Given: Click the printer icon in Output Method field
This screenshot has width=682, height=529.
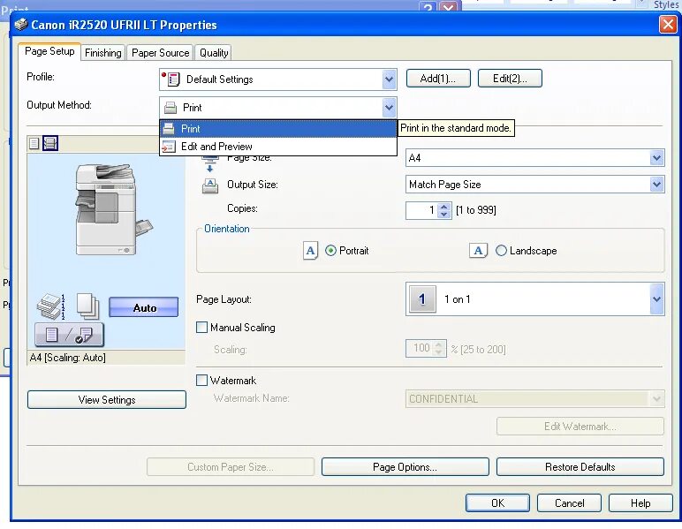Looking at the screenshot, I should pos(170,108).
